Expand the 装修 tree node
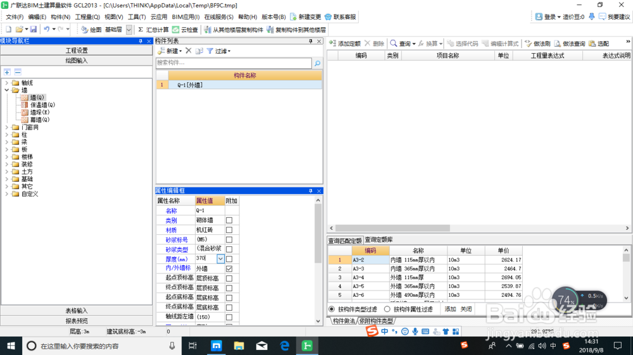Viewport: 633px width, 355px height. point(6,164)
